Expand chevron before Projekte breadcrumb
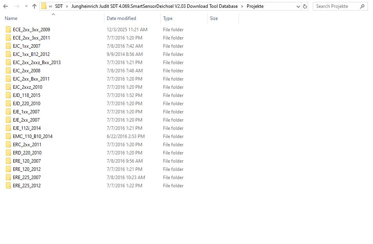The height and width of the screenshot is (244, 373). (242, 6)
